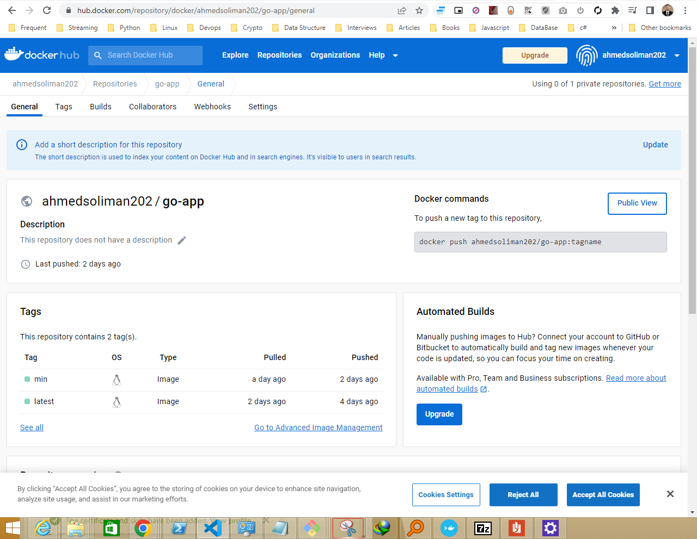Switch to the Settings tab
Viewport: 697px width, 539px height.
[263, 107]
